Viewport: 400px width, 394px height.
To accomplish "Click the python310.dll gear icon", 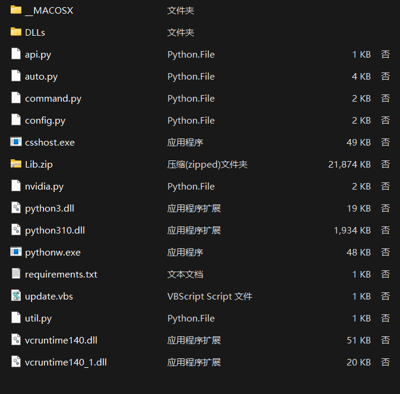I will click(16, 230).
